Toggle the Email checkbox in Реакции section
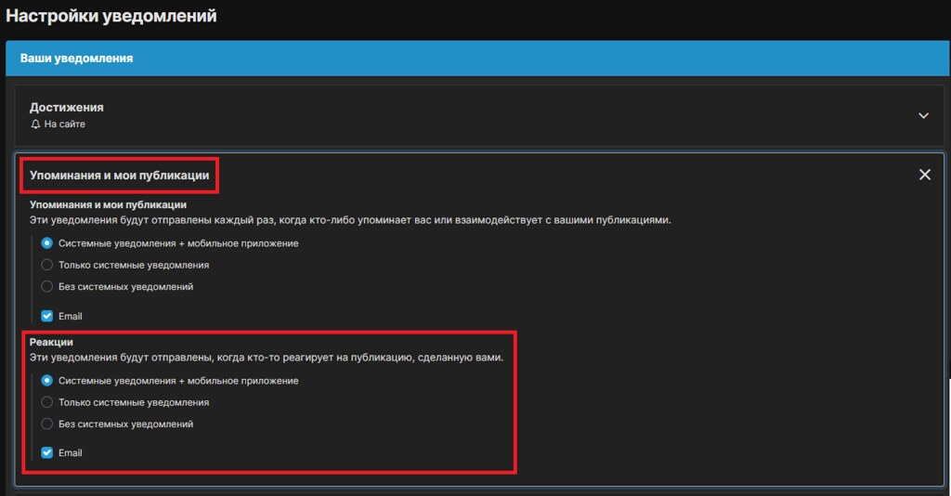 [x=47, y=452]
